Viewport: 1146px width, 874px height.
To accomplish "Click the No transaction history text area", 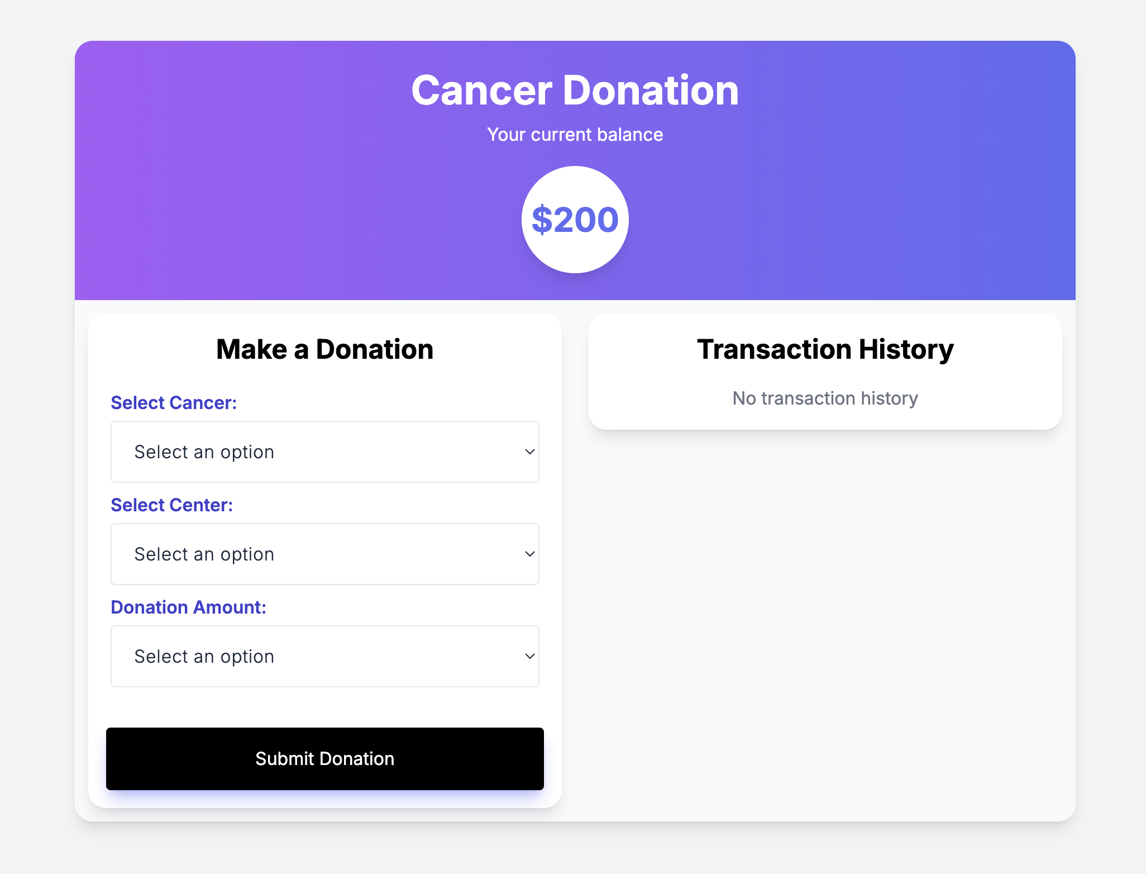I will (825, 397).
